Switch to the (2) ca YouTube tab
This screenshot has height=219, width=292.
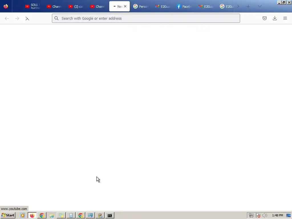pyautogui.click(x=76, y=6)
